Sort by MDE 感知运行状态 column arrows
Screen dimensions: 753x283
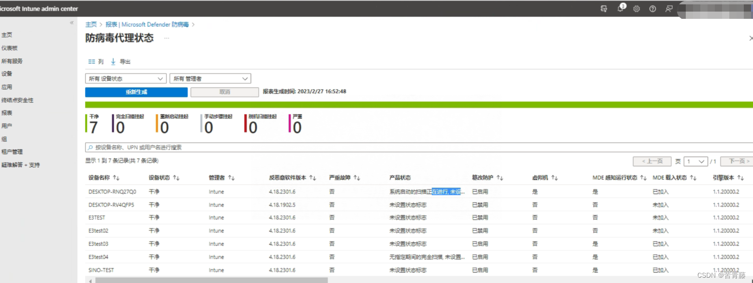[643, 178]
